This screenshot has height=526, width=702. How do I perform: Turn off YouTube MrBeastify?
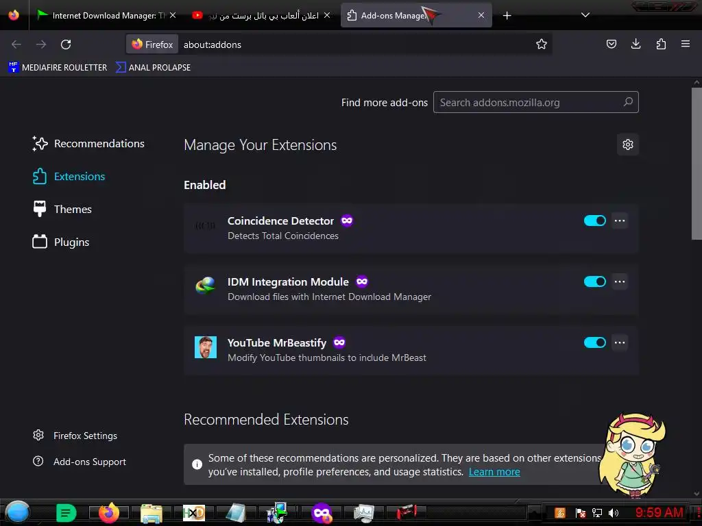pos(594,342)
